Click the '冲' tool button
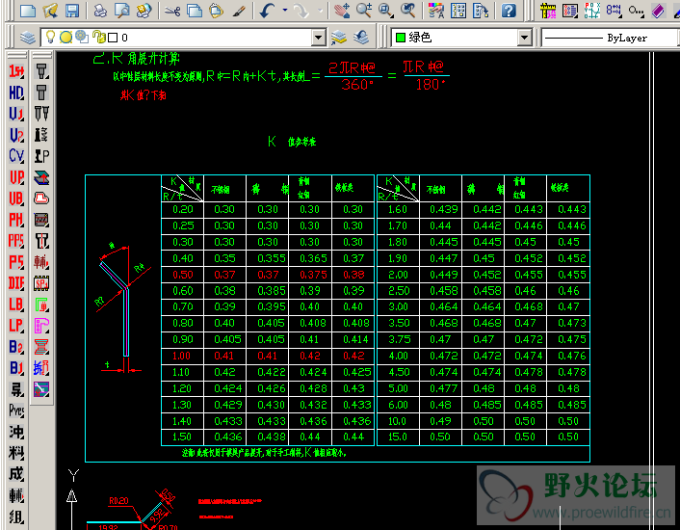Viewport: 680px width, 530px height. click(x=16, y=432)
